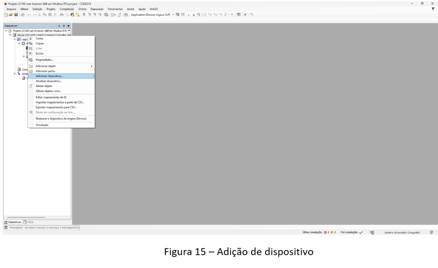Expand the Adicionar objeto submenu arrow
This screenshot has width=438, height=268.
click(x=92, y=66)
